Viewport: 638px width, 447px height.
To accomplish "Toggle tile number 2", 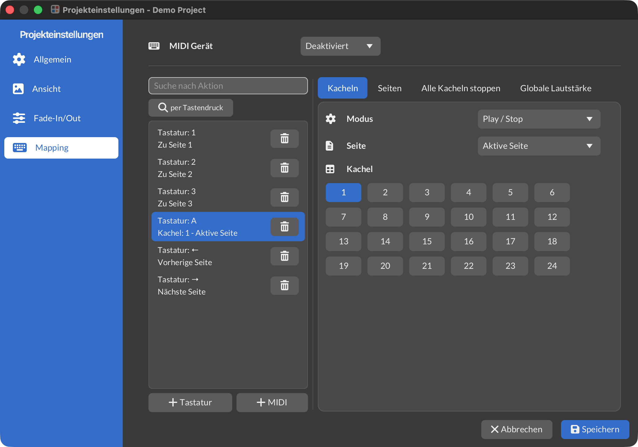I will click(x=385, y=193).
